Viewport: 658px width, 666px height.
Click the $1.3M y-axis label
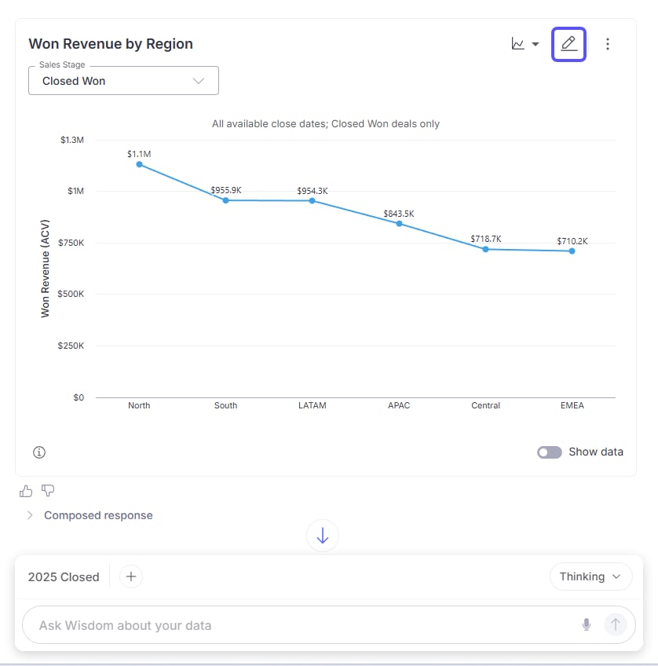coord(72,140)
